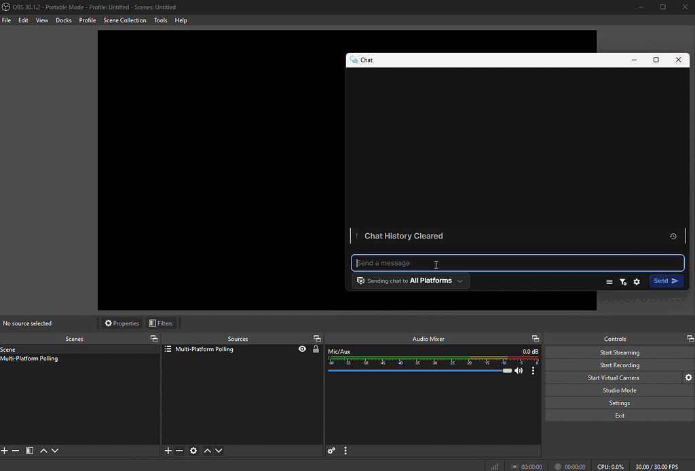Click the chat filter icon
Screen dimensions: 695x471
click(622, 281)
